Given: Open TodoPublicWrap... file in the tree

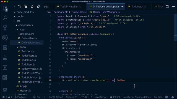Looking at the screenshot, I should pos(32,82).
